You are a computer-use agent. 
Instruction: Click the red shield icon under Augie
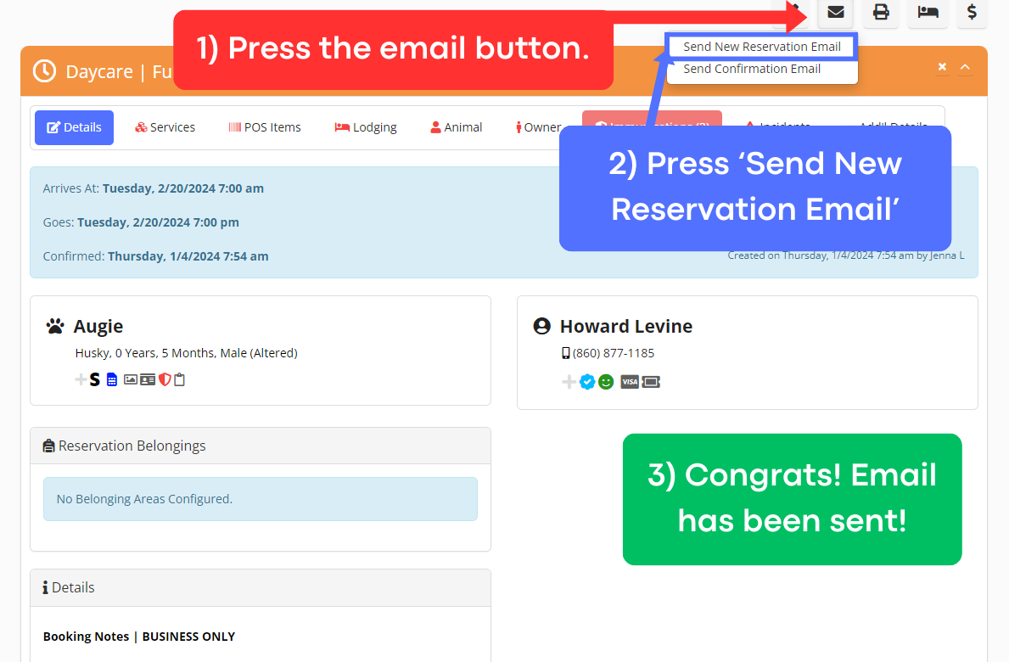[165, 379]
